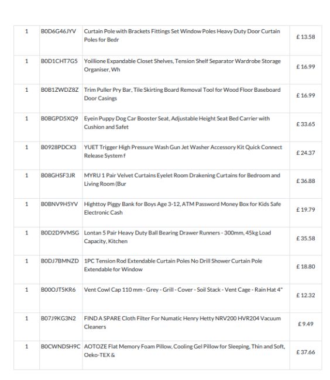Click product code B0D1CHT7G5

point(59,61)
